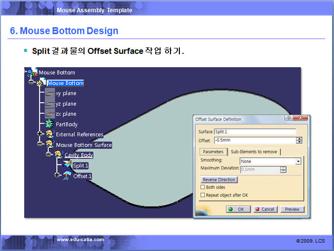Click the xy plane icon in tree

click(50, 93)
